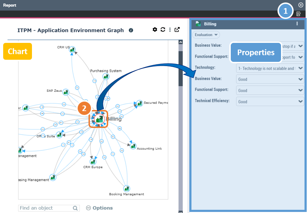Click the Find an object search field
307x213 pixels.
(45, 208)
